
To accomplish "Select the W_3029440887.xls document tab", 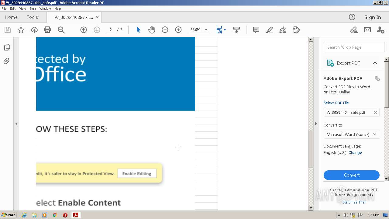I will click(74, 17).
